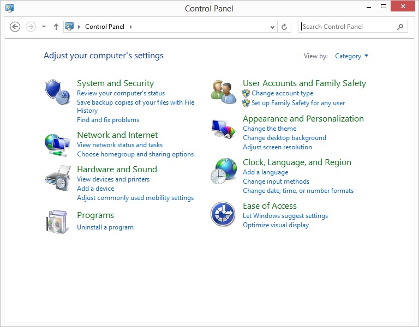The width and height of the screenshot is (419, 327).
Task: Click Optimize visual display
Action: tap(276, 225)
